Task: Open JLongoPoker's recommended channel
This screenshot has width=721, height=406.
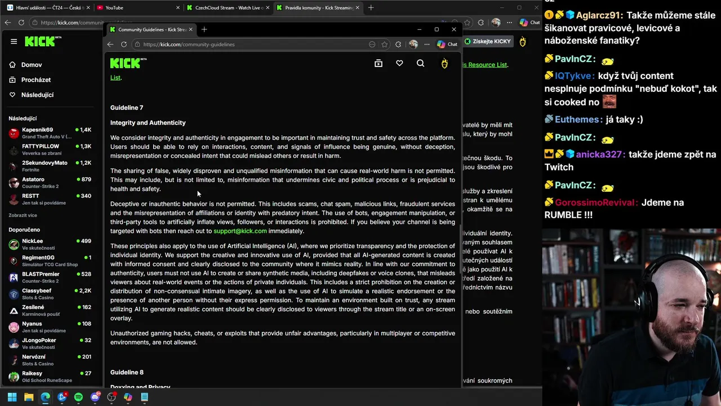Action: [x=50, y=343]
